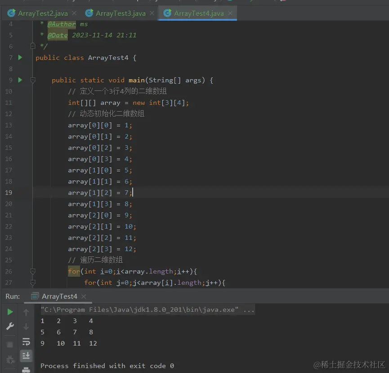Place cursor on 'array[0][3] = 4;' line
The width and height of the screenshot is (389, 373).
pos(100,159)
